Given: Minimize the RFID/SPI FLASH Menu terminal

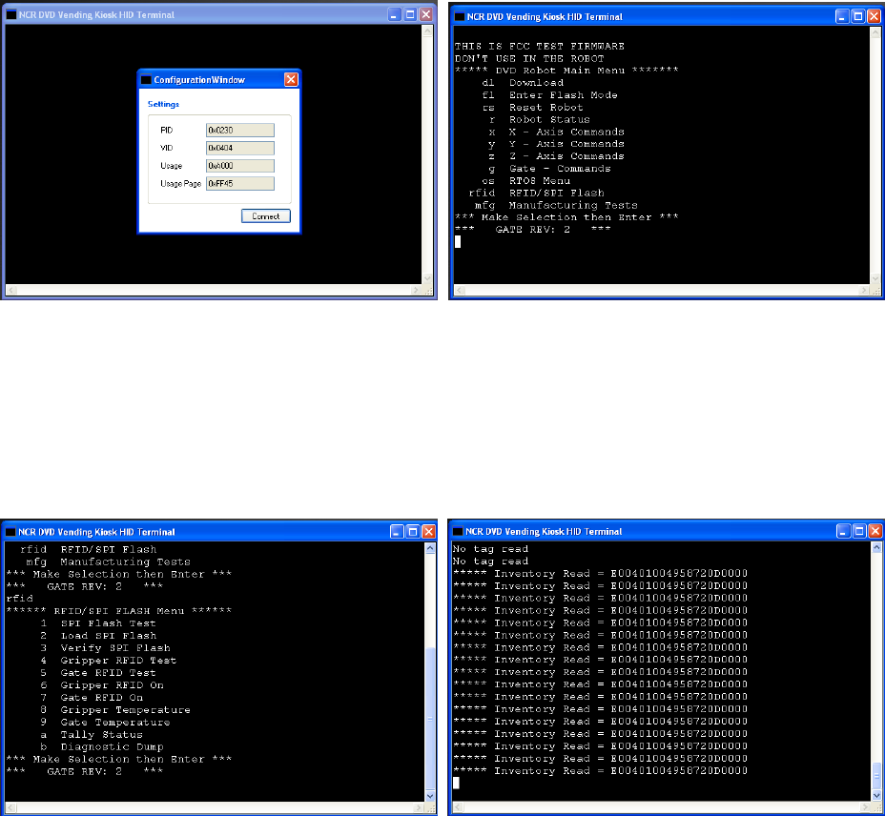Looking at the screenshot, I should click(x=397, y=532).
